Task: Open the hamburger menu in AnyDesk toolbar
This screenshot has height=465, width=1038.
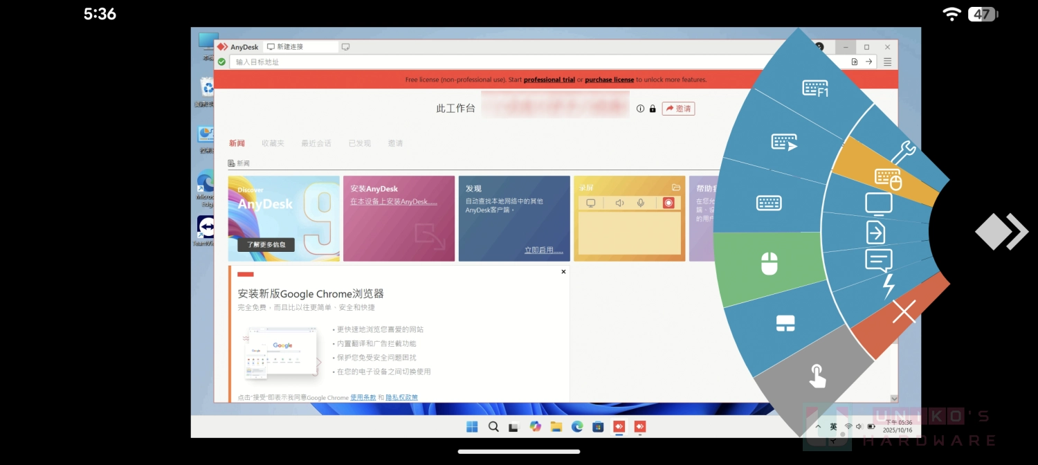Action: coord(887,61)
